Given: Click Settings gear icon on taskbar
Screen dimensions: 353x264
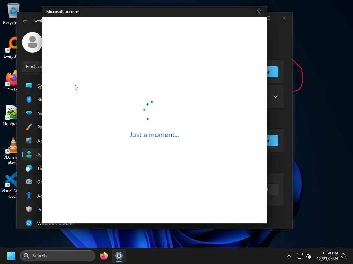Looking at the screenshot, I should pyautogui.click(x=119, y=256).
